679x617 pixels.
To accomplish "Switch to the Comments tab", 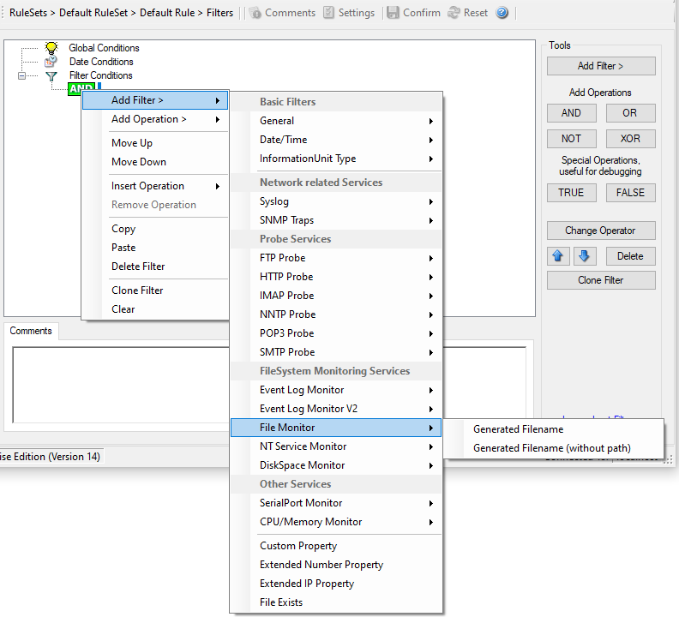I will (x=31, y=331).
